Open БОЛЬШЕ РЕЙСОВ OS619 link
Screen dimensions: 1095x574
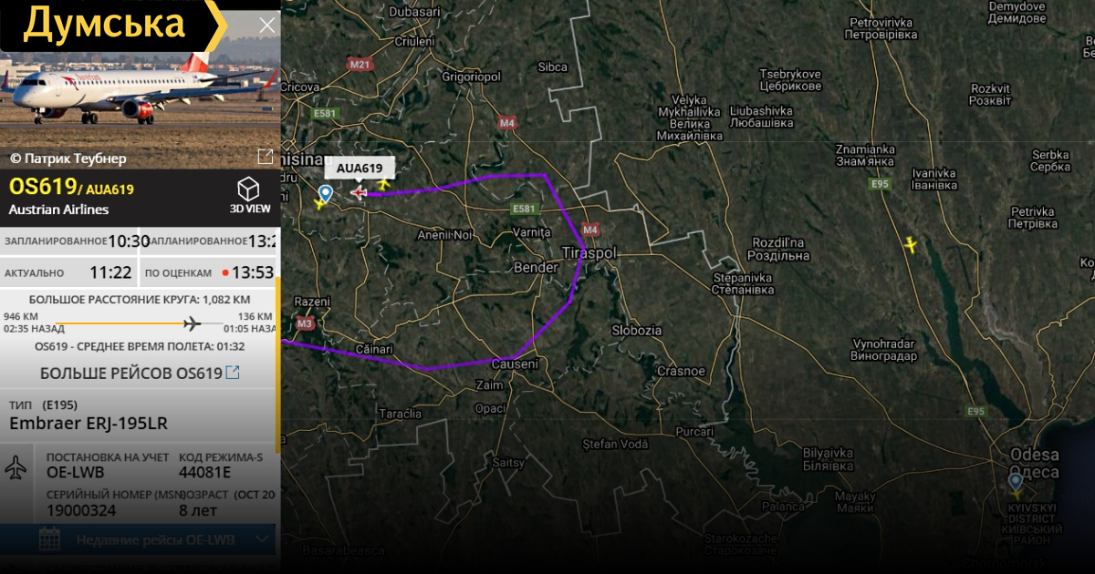[140, 373]
